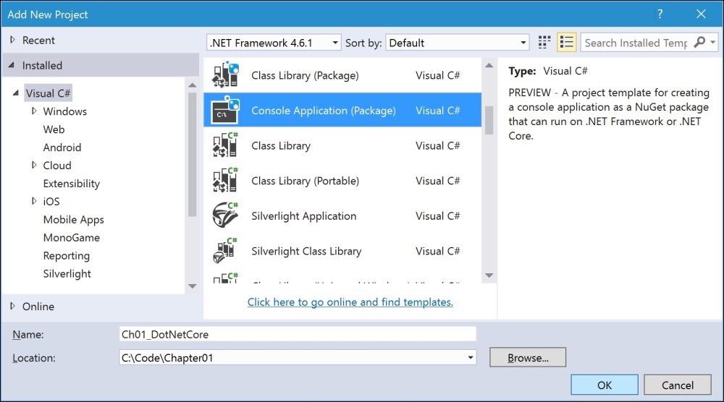Select the Silverlight Class Library template name
Screen dimensions: 724x402
306,252
